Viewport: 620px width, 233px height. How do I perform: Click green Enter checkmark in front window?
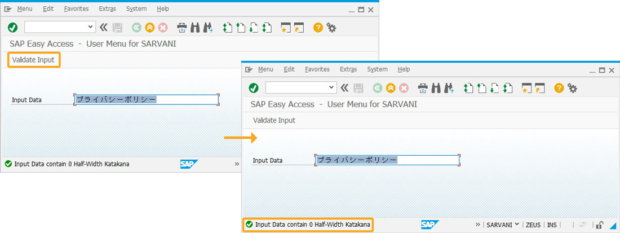pos(254,88)
